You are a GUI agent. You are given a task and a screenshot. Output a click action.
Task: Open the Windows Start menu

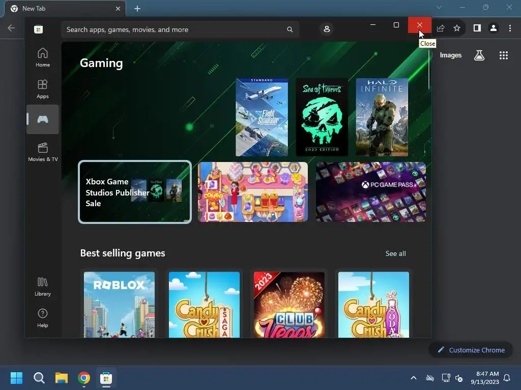[x=16, y=378]
